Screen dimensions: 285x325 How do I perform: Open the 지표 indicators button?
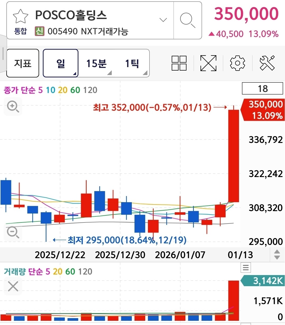23,63
